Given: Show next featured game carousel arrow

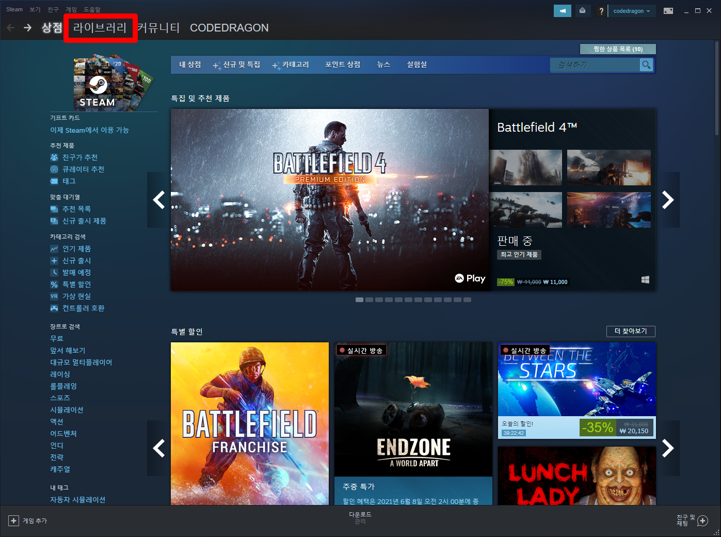Looking at the screenshot, I should pos(668,200).
